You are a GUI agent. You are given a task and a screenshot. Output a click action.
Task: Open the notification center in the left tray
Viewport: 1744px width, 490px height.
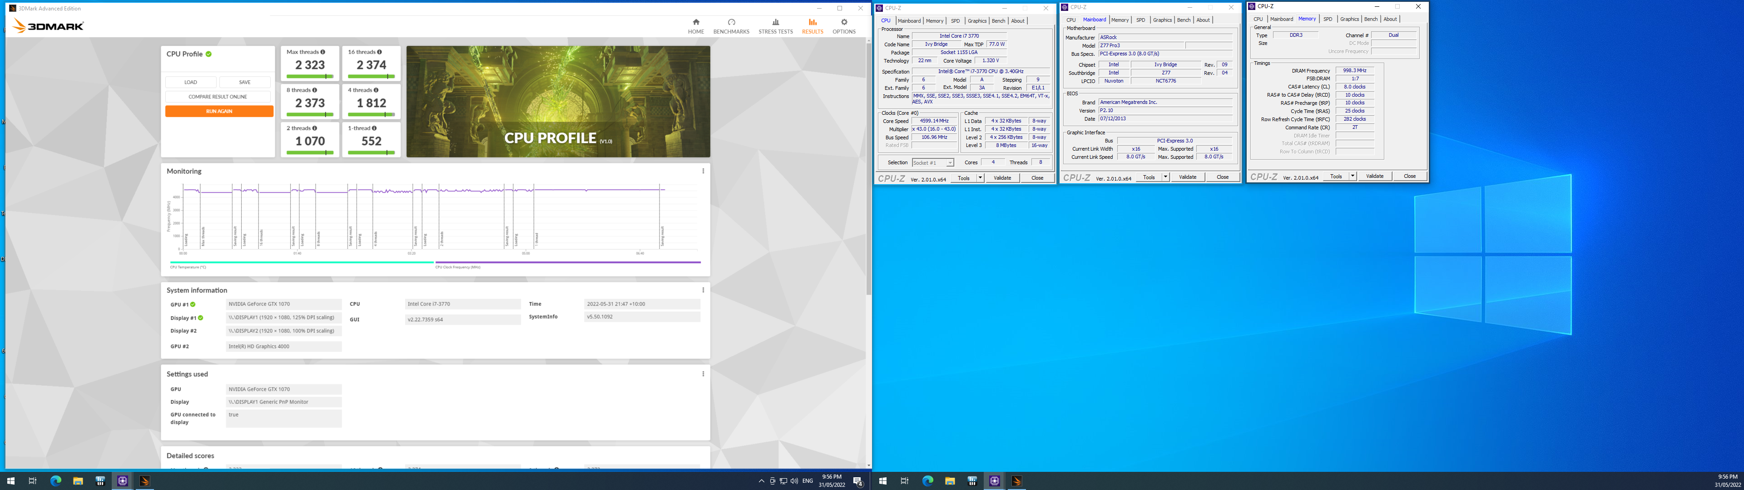pos(858,481)
